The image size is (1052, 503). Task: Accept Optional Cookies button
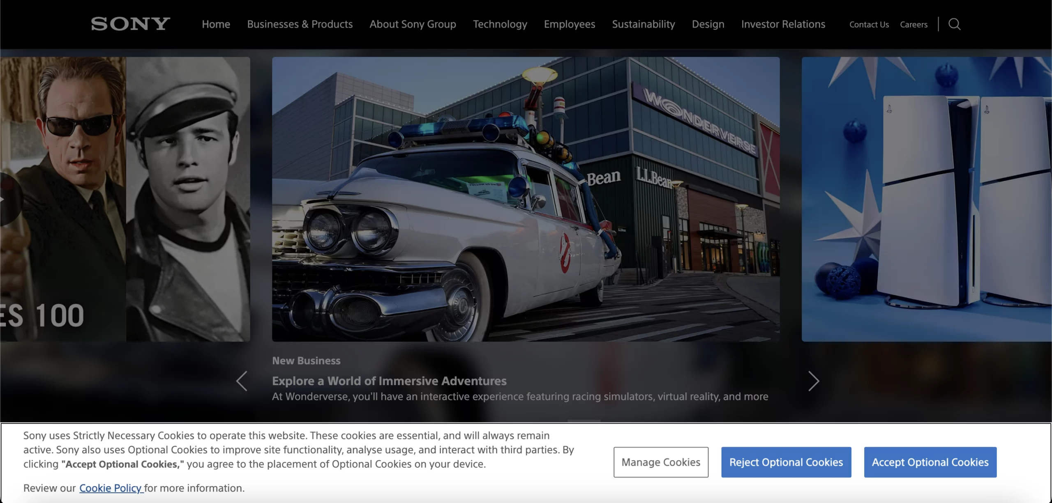pos(930,462)
